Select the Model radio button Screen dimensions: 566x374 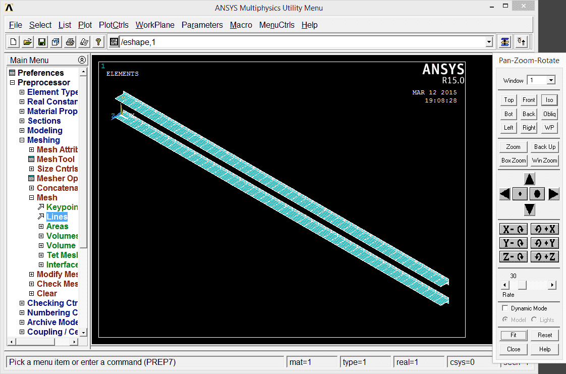click(x=505, y=319)
